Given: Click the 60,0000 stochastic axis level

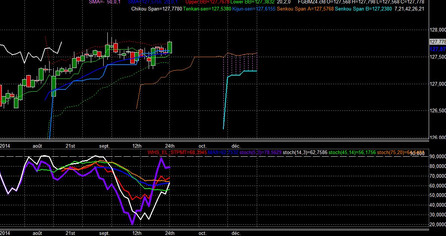Looking at the screenshot, I should [x=437, y=186].
